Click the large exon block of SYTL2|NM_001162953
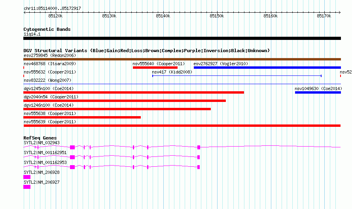352x209 pixels. pos(72,167)
